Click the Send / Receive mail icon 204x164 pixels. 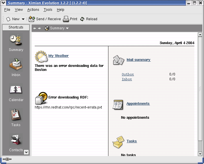click(x=32, y=19)
